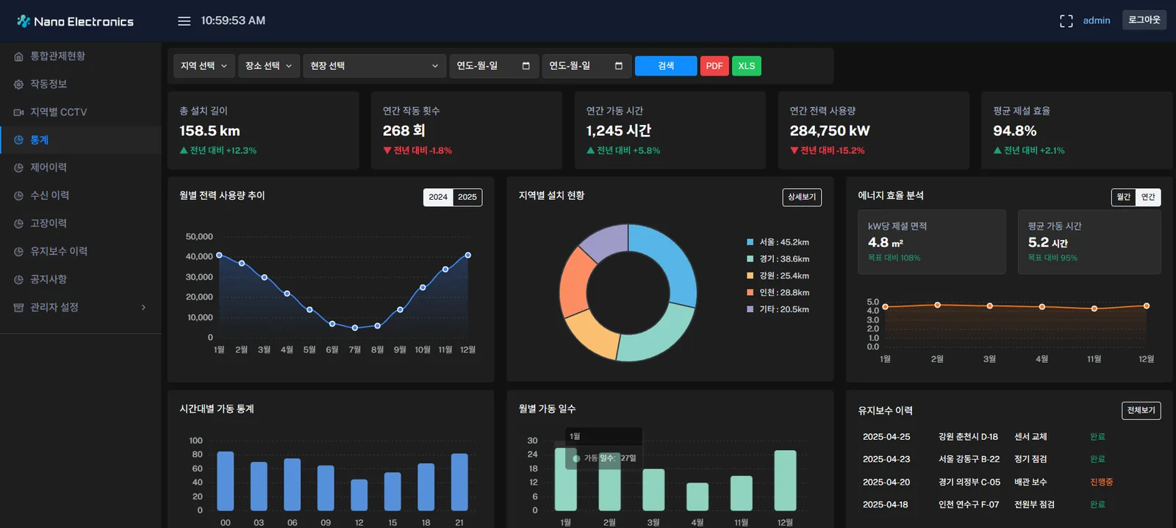The height and width of the screenshot is (528, 1176).
Task: Click the 강원 춘천시 D-18 maintenance row
Action: click(1008, 437)
